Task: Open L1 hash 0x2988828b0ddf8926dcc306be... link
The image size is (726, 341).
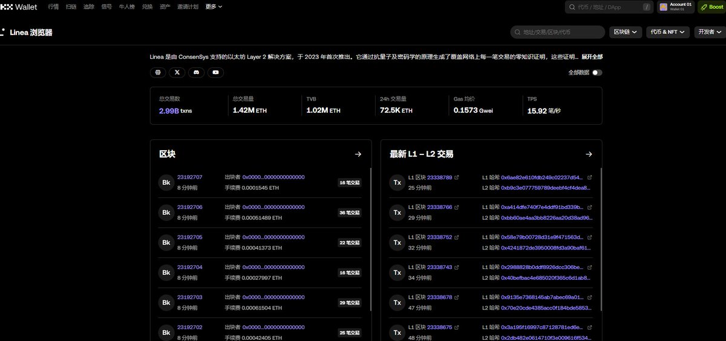Action: click(542, 267)
